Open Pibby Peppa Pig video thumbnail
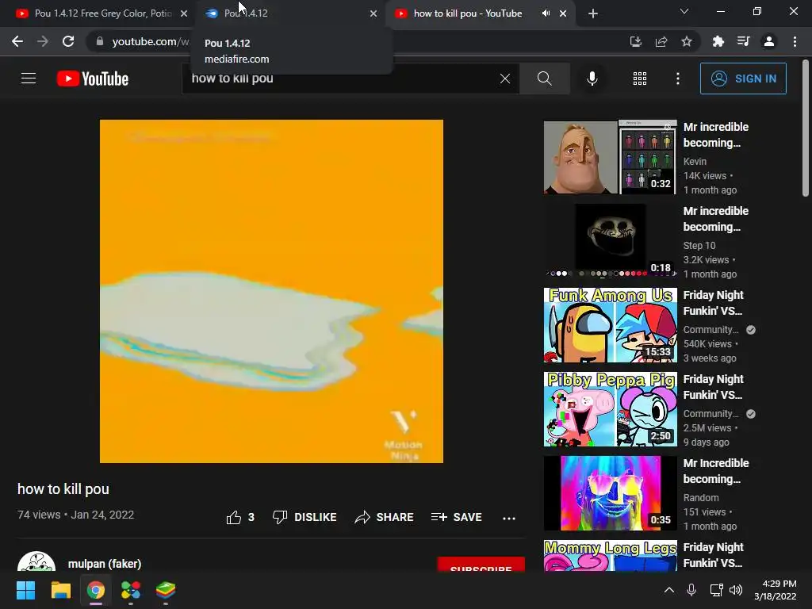This screenshot has width=812, height=609. click(610, 409)
